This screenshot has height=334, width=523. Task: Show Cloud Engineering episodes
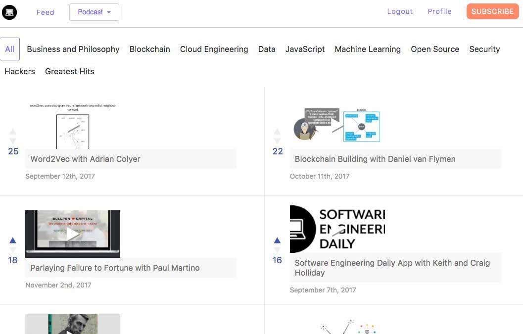coord(214,49)
